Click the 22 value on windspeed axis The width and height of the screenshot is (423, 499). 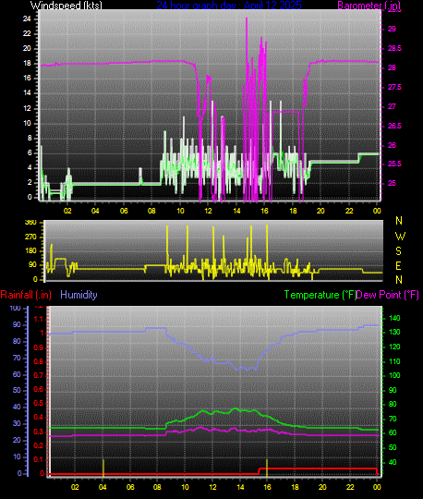27,33
